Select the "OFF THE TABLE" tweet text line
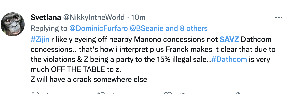 [76, 69]
